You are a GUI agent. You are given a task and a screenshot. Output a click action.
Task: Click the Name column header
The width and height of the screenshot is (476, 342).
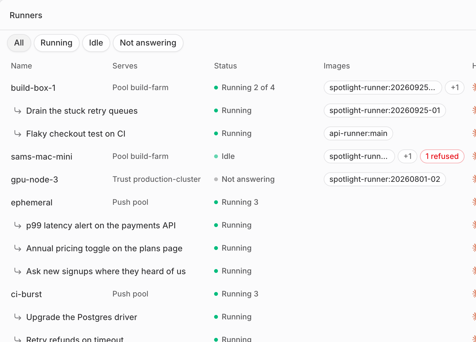tap(21, 66)
